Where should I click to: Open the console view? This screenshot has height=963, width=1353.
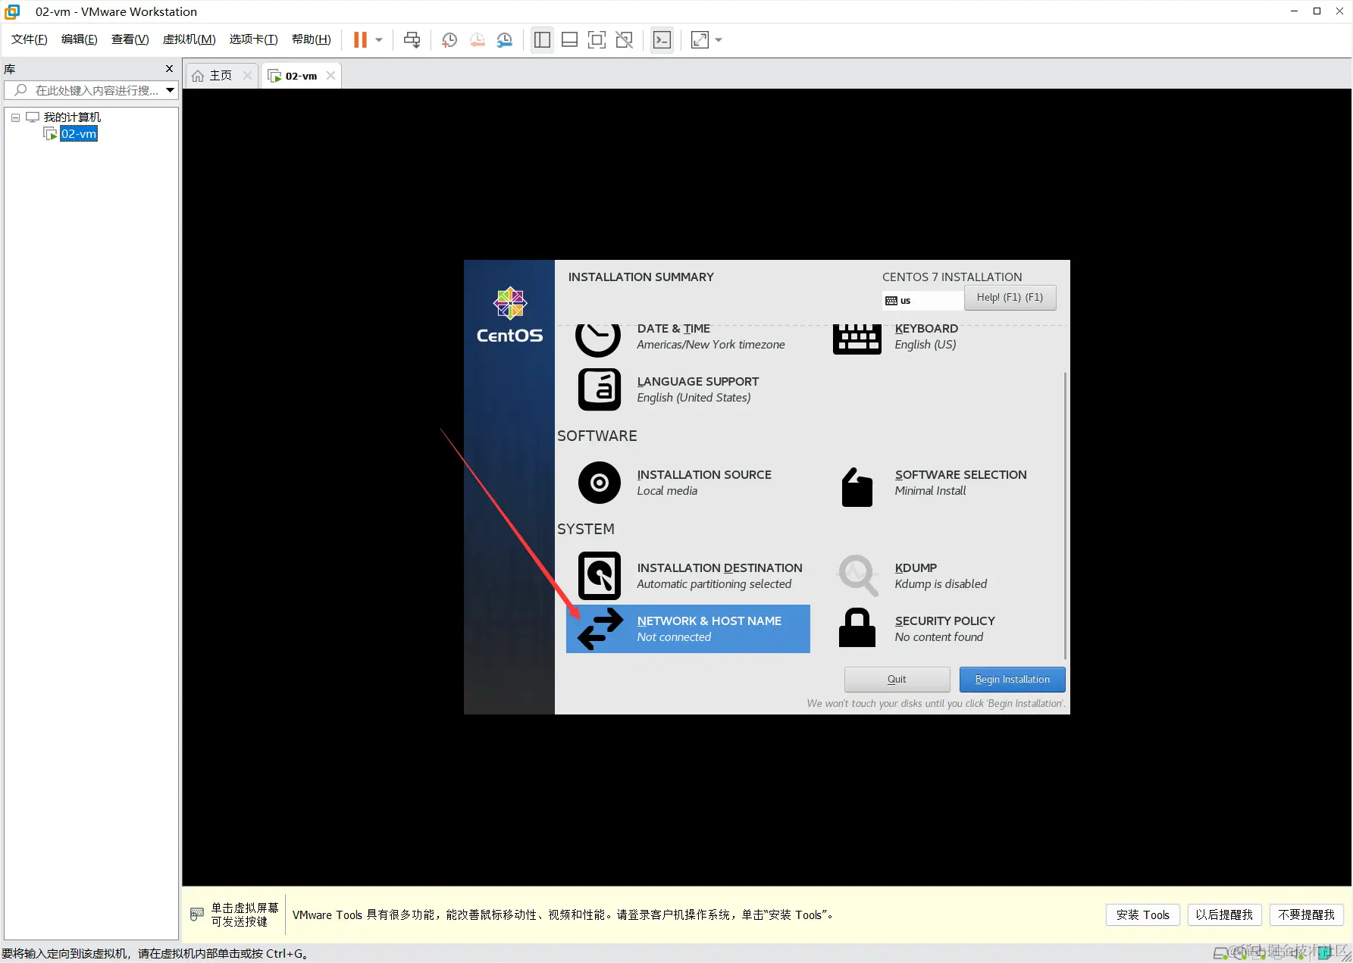[662, 40]
